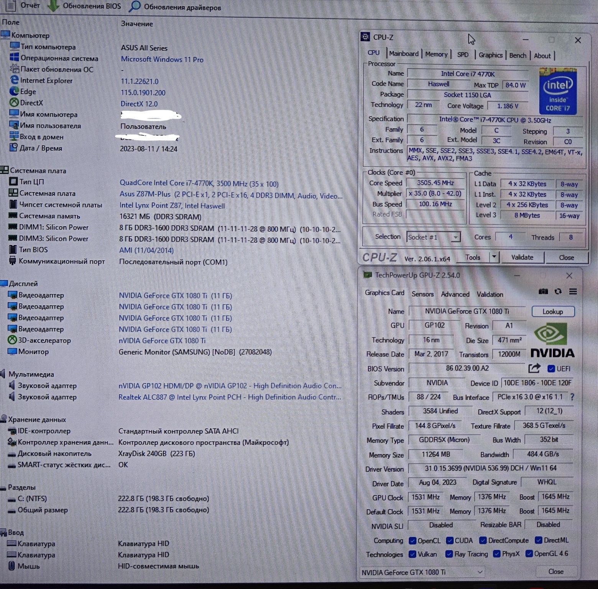This screenshot has width=598, height=589.
Task: Toggle the Ray Tracing checkbox
Action: 449,554
